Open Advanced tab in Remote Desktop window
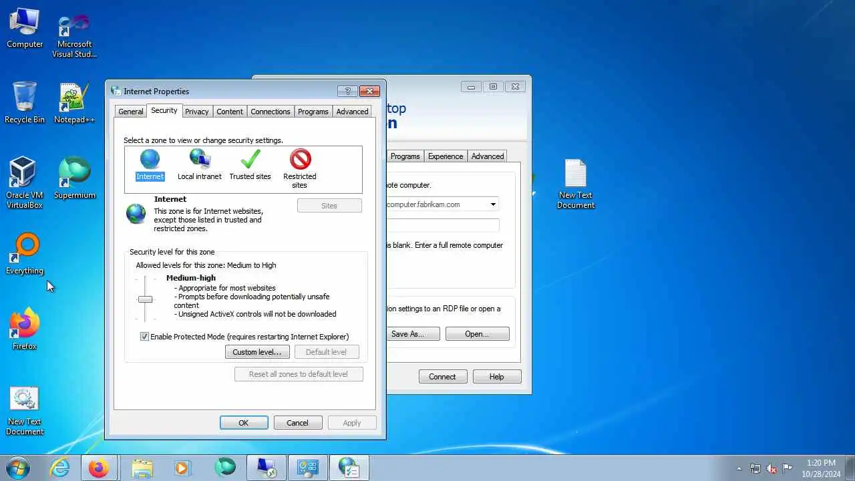The height and width of the screenshot is (481, 855). pos(488,156)
